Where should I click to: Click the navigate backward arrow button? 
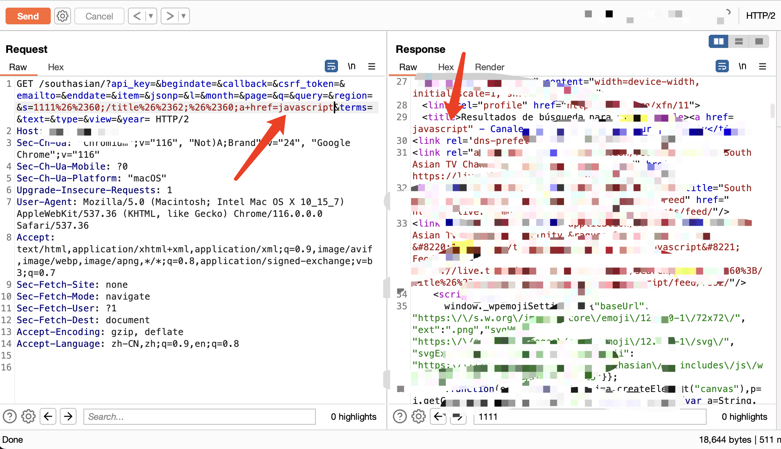[x=48, y=416]
